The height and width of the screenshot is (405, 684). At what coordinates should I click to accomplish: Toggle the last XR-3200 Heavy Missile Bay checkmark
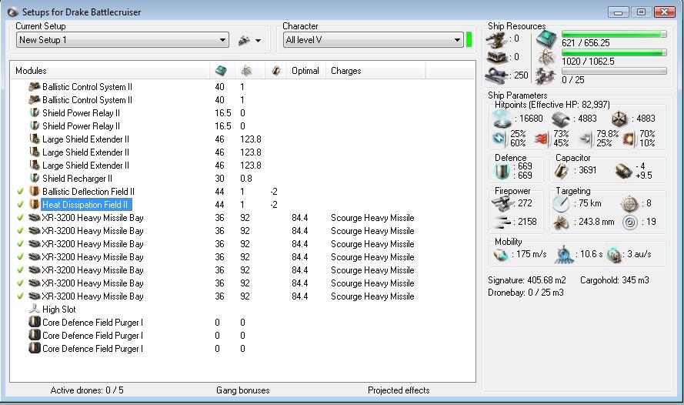[20, 296]
